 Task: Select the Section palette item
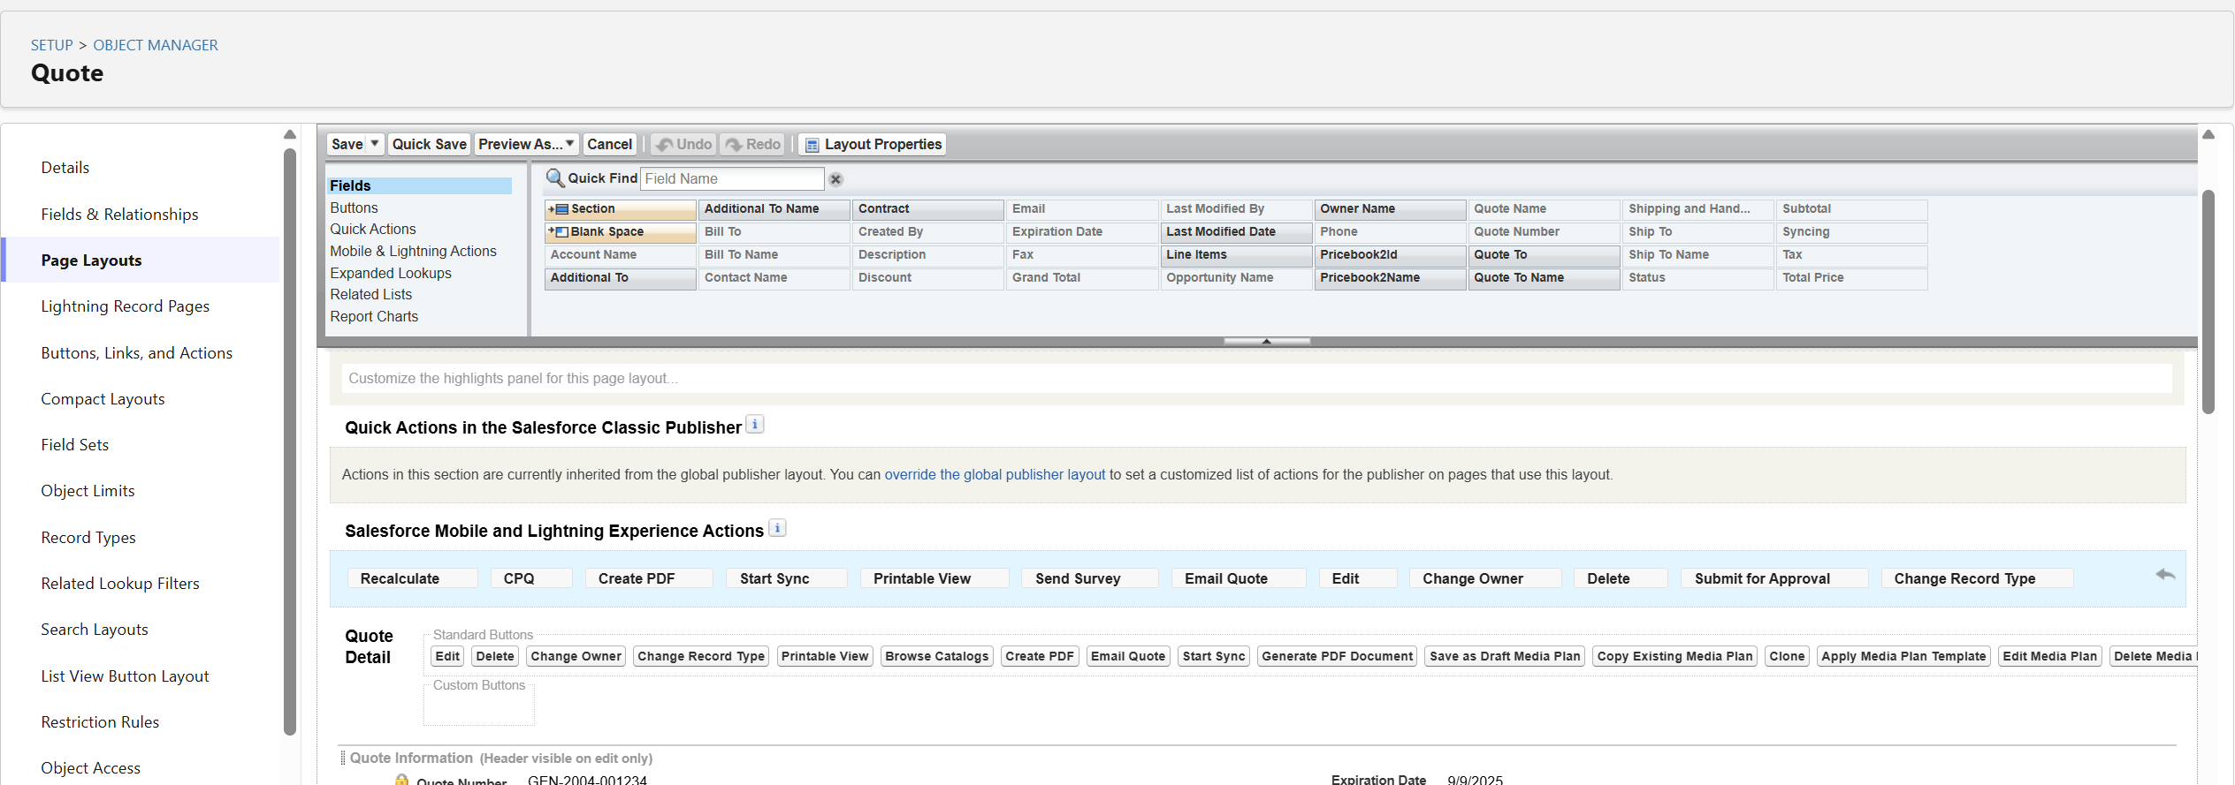[621, 209]
